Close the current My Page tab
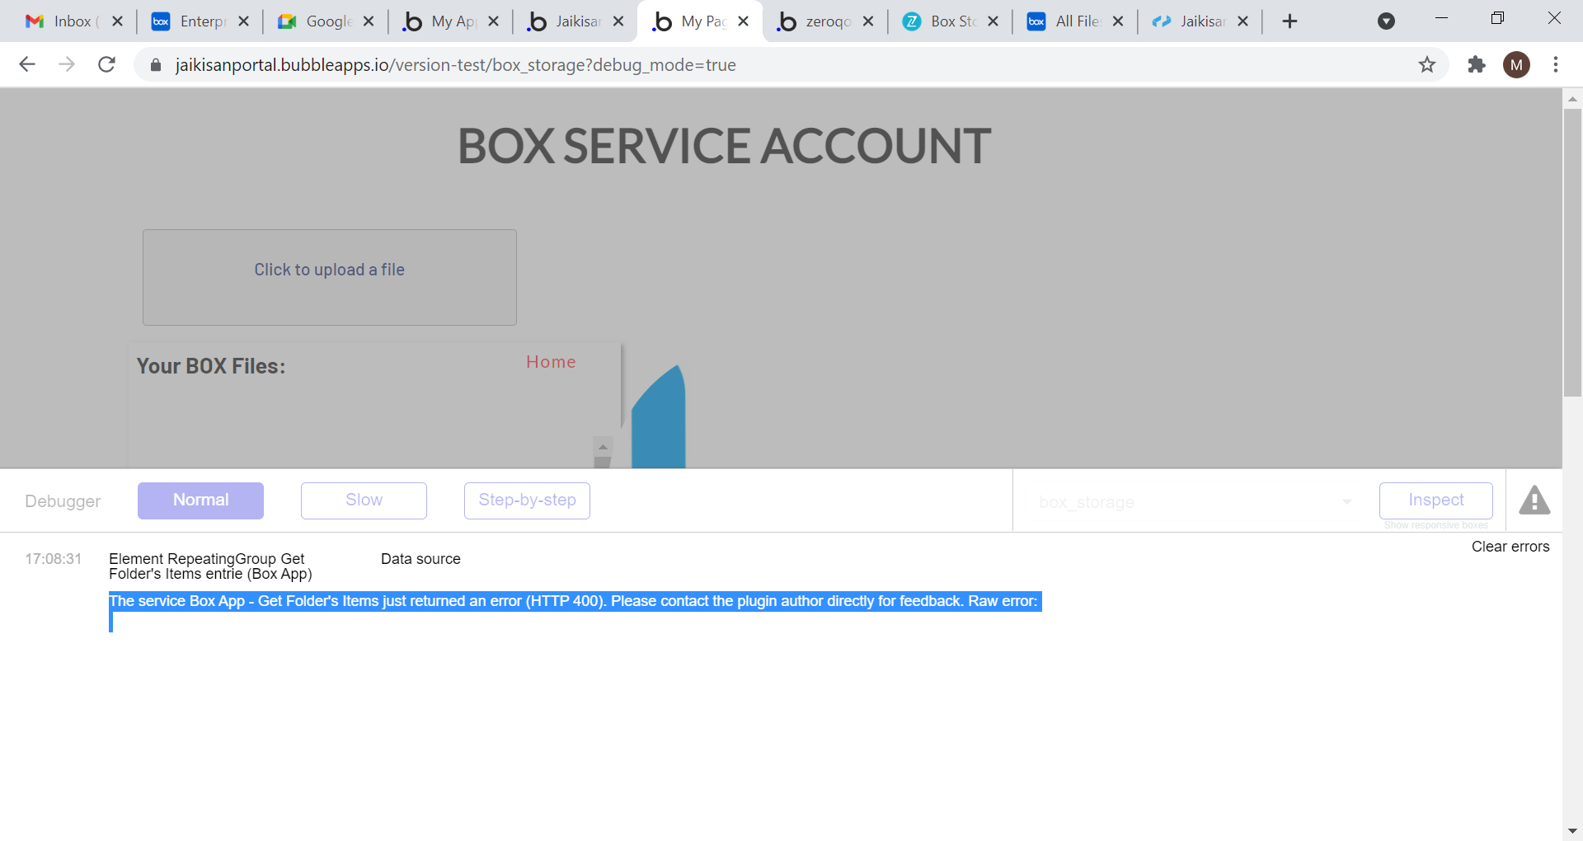The width and height of the screenshot is (1583, 841). click(744, 21)
